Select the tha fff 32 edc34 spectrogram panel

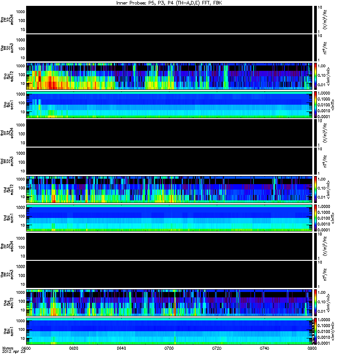tap(169, 20)
